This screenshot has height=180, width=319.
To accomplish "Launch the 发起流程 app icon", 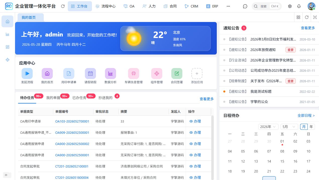I will [x=27, y=73].
